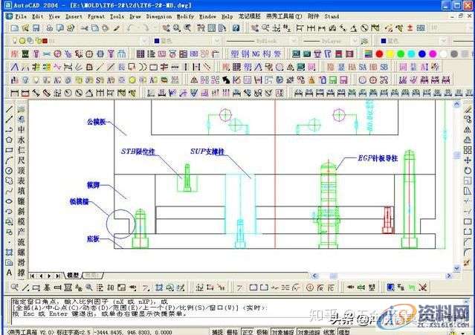
Task: Switch to the 模型 model tab
Action: click(72, 275)
